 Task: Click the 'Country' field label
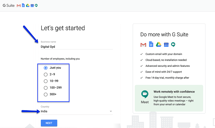coord(45,107)
